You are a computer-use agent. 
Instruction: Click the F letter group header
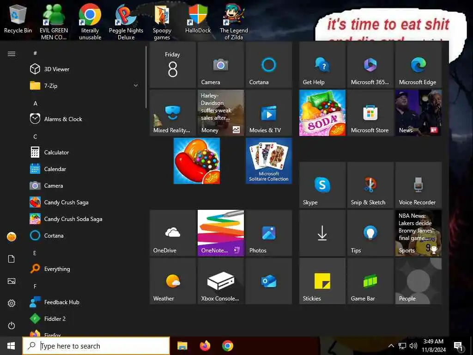pyautogui.click(x=35, y=286)
